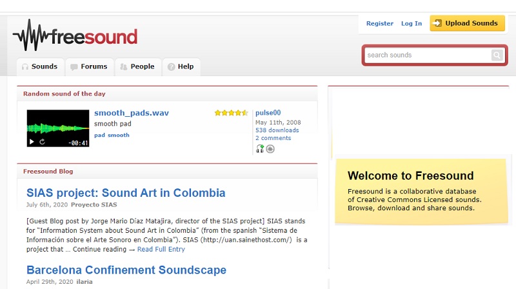Click the smooth tag
The image size is (516, 289).
tap(119, 135)
